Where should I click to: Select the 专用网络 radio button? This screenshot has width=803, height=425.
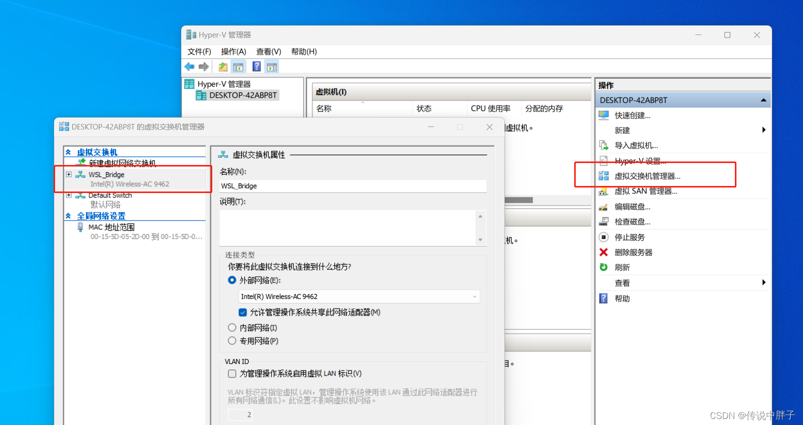(232, 340)
